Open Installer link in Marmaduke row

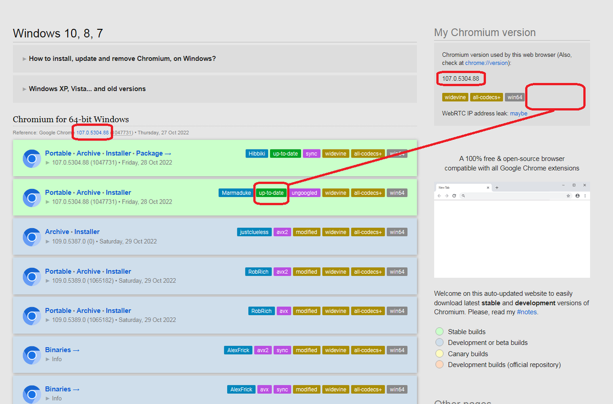click(x=119, y=192)
